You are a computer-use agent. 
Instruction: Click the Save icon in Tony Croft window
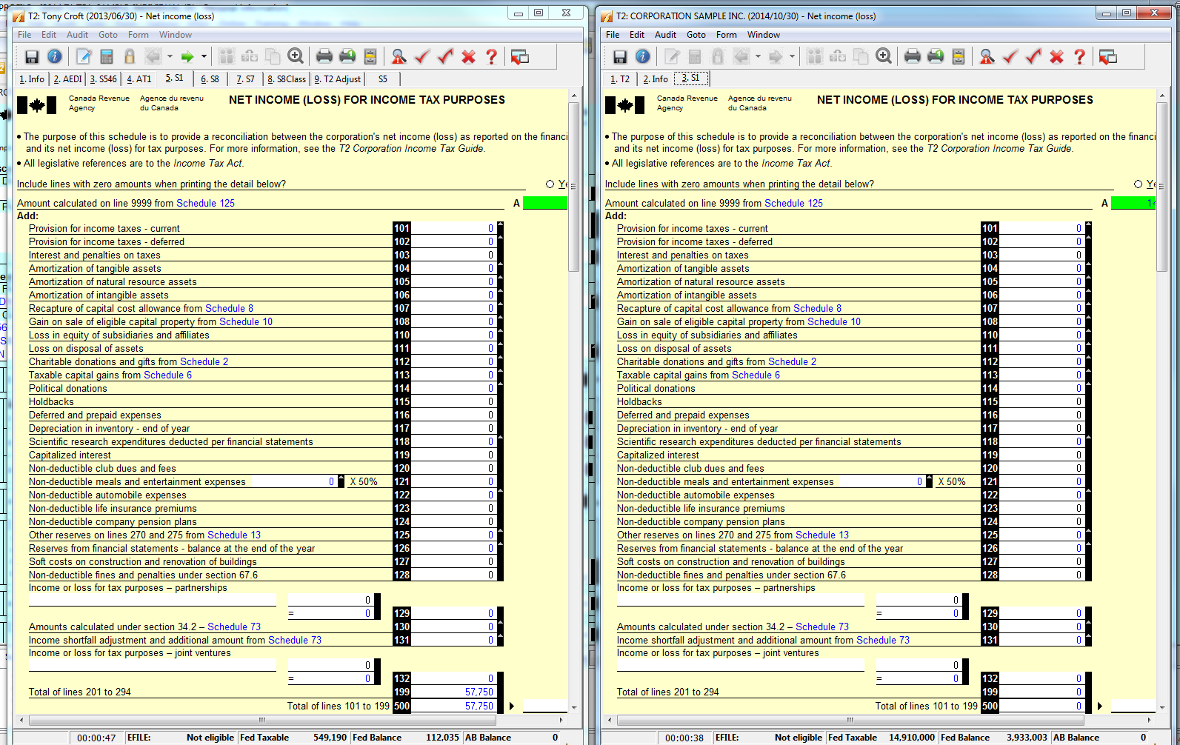[32, 56]
